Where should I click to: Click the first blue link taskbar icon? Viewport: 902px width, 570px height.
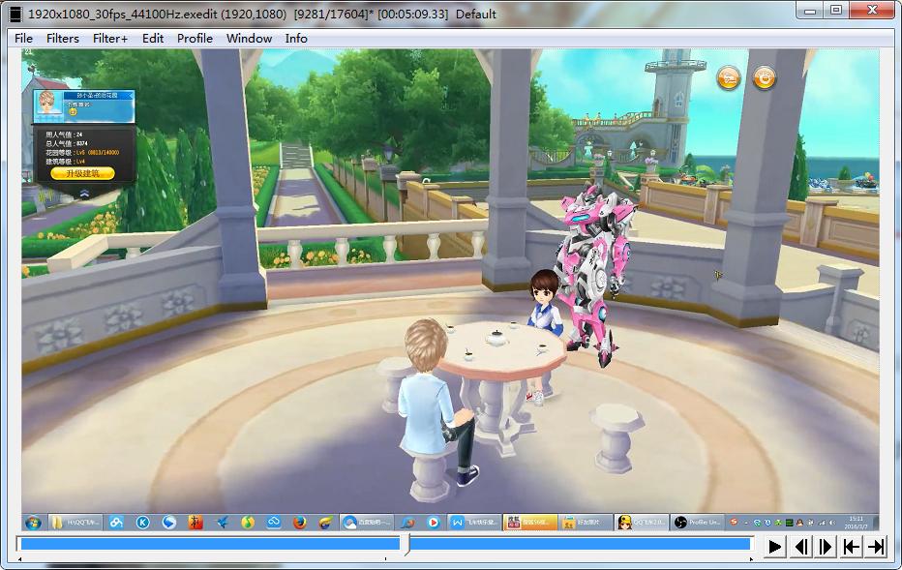point(116,523)
